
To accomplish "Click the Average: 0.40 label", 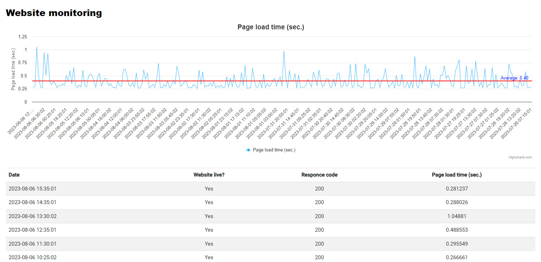I will 514,78.
